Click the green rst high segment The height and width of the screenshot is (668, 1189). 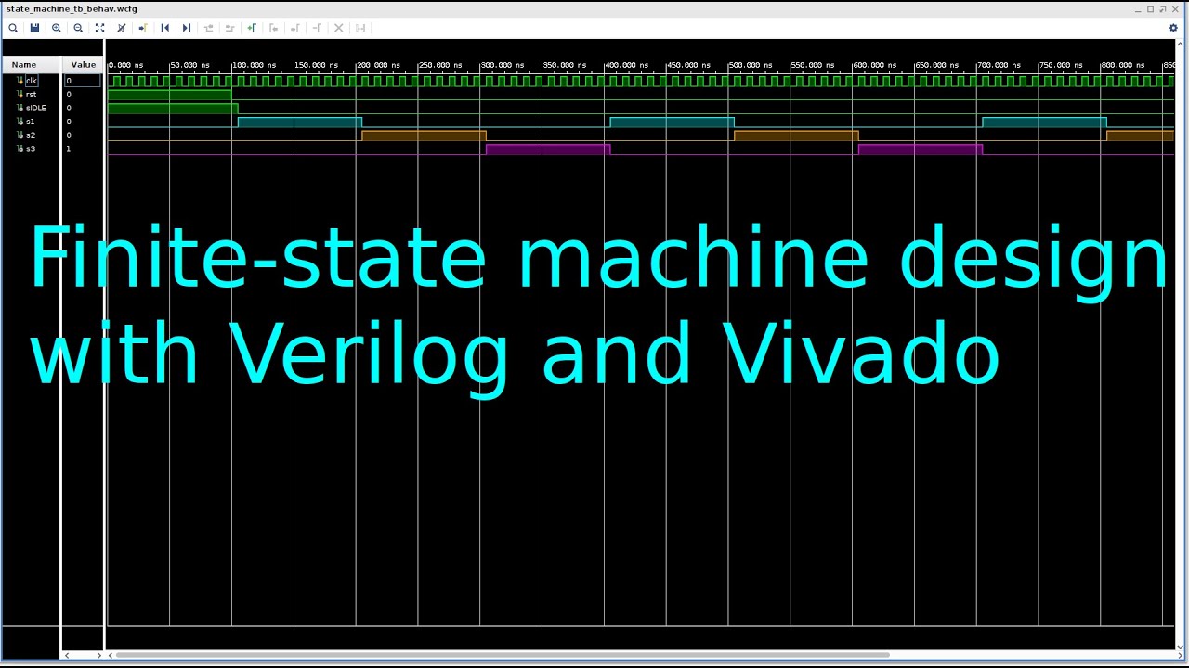pyautogui.click(x=169, y=95)
